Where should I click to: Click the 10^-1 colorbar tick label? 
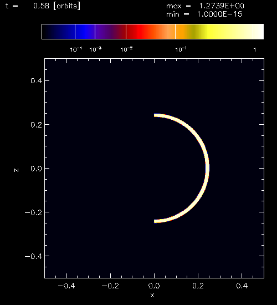point(181,49)
